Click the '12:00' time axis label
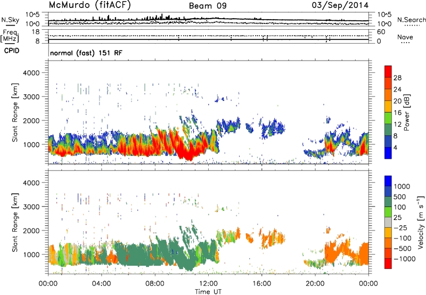This screenshot has width=426, height=295. point(208,284)
